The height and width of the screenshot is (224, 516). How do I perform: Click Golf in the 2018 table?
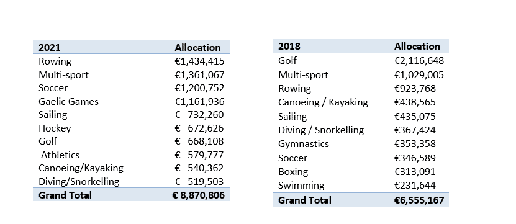click(x=287, y=61)
